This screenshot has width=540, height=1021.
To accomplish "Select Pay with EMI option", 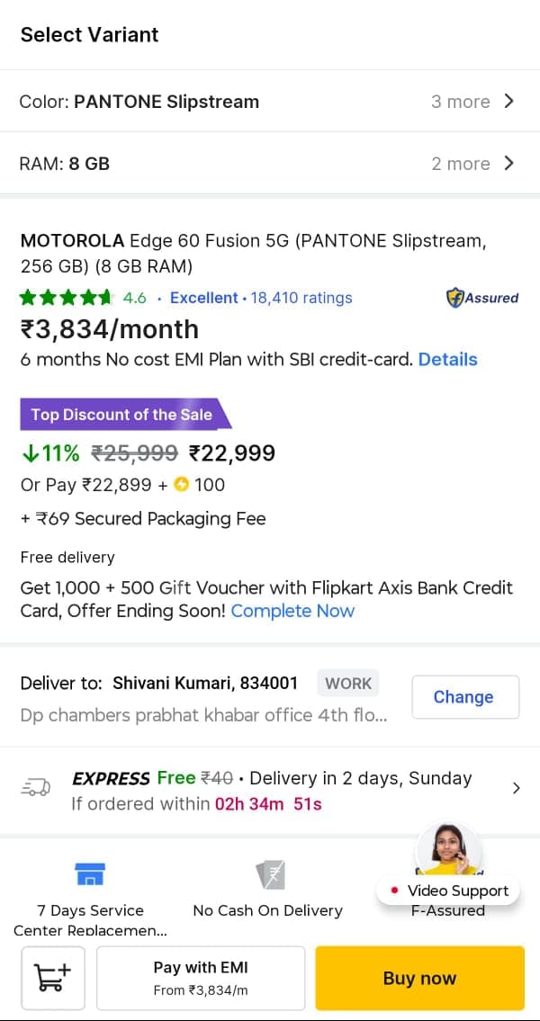I will click(x=201, y=978).
